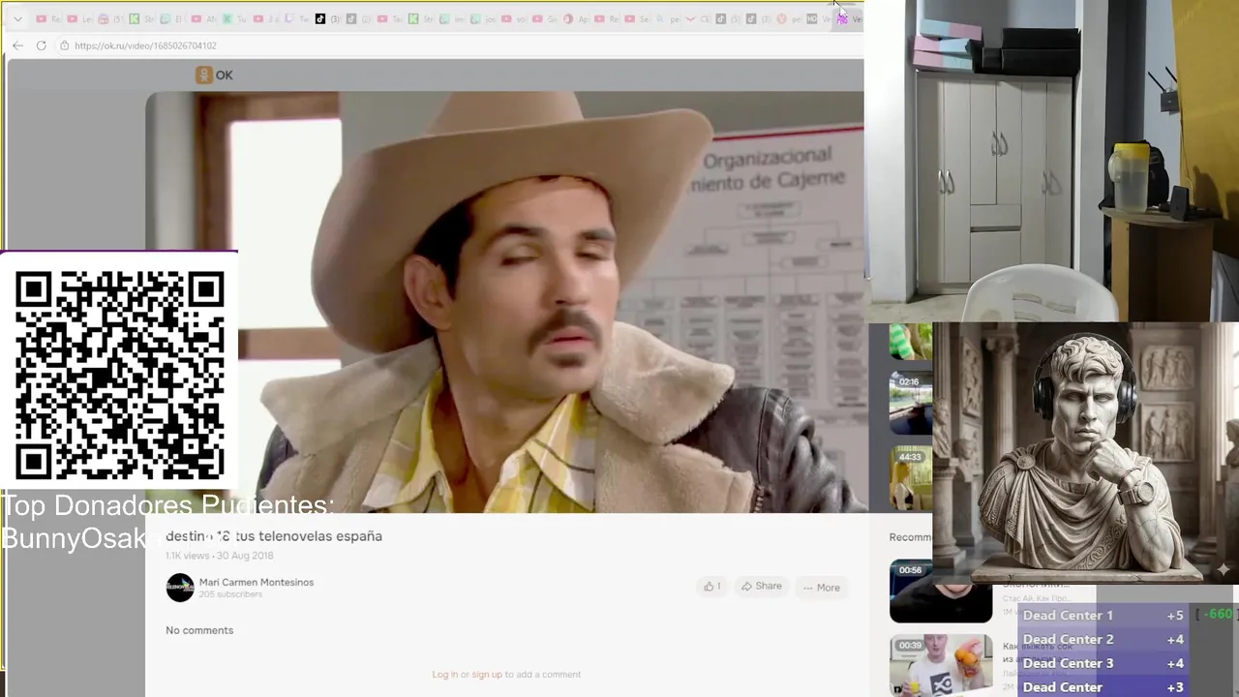1239x697 pixels.
Task: Open Mari Carmen Montesinos channel avatar
Action: click(180, 588)
